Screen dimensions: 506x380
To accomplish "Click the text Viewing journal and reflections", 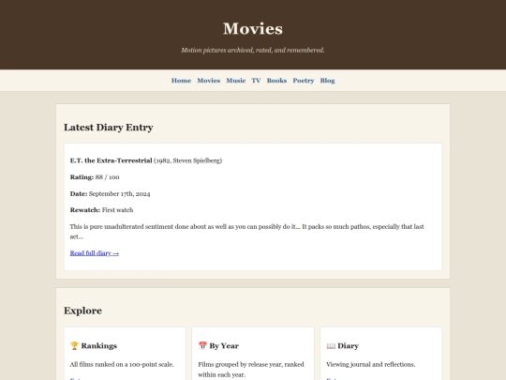I will (371, 364).
